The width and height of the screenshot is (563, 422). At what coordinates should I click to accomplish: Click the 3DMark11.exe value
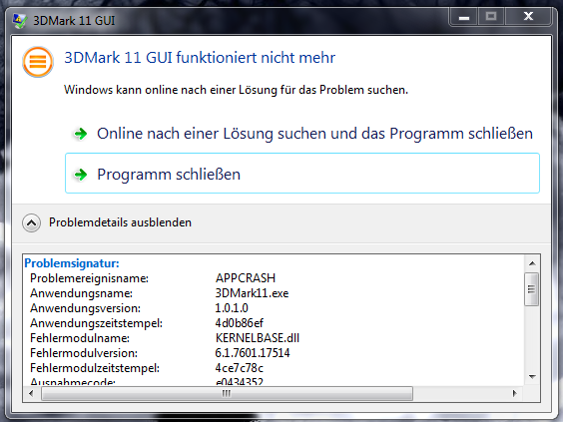(252, 293)
